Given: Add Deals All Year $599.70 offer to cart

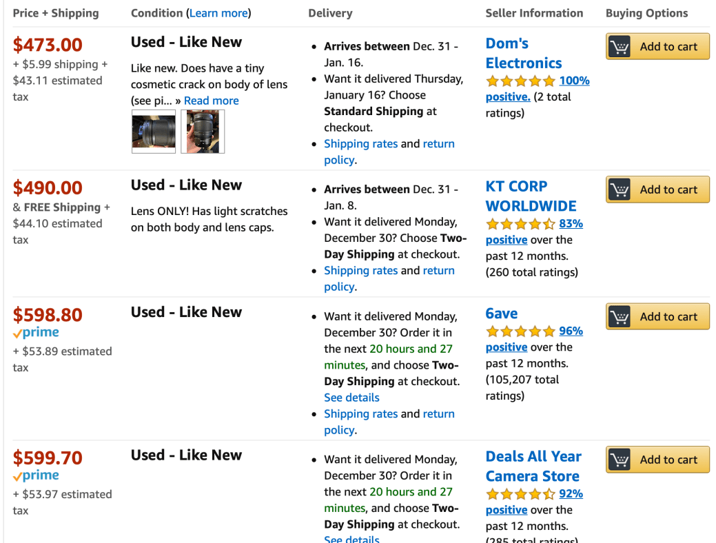Looking at the screenshot, I should pos(657,460).
